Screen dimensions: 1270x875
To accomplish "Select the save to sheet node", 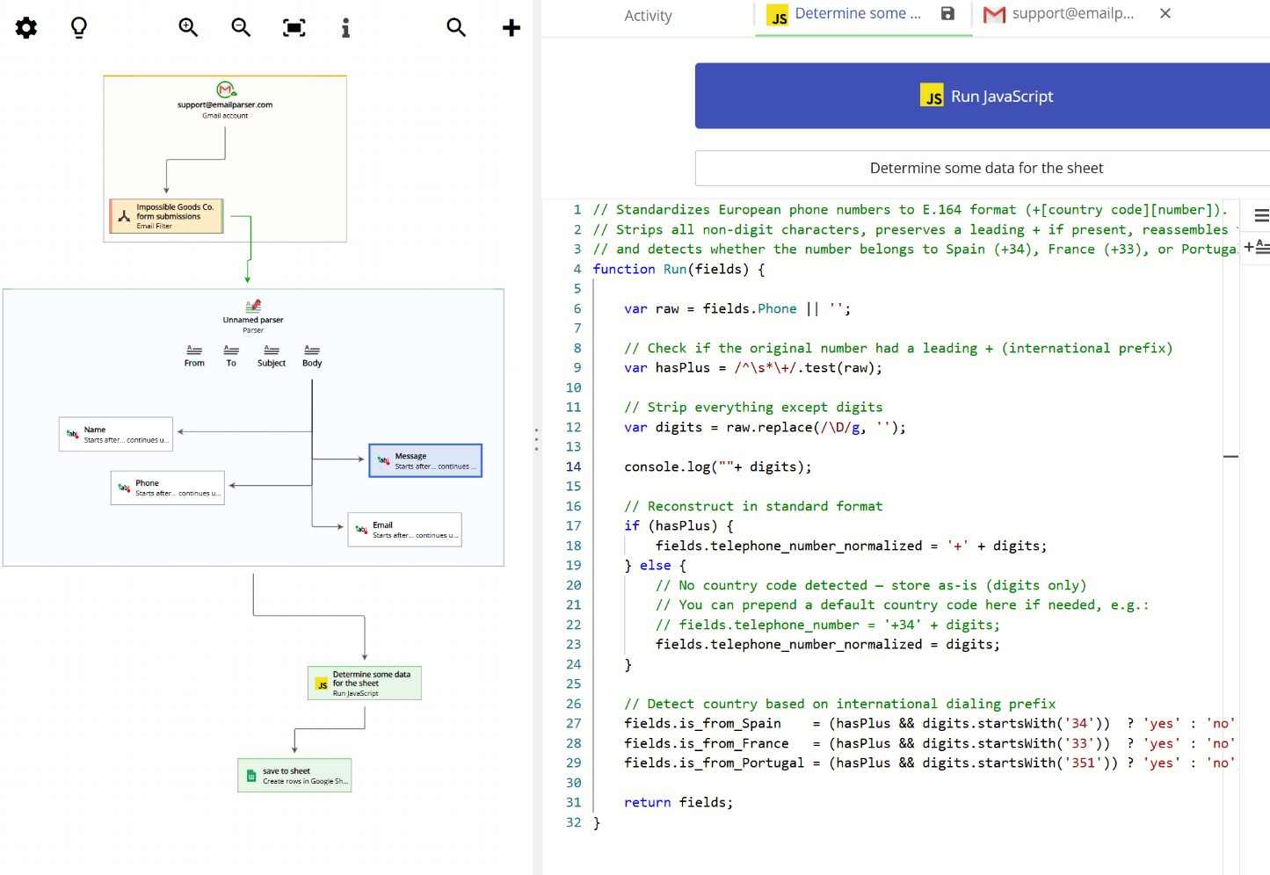I will pos(294,775).
